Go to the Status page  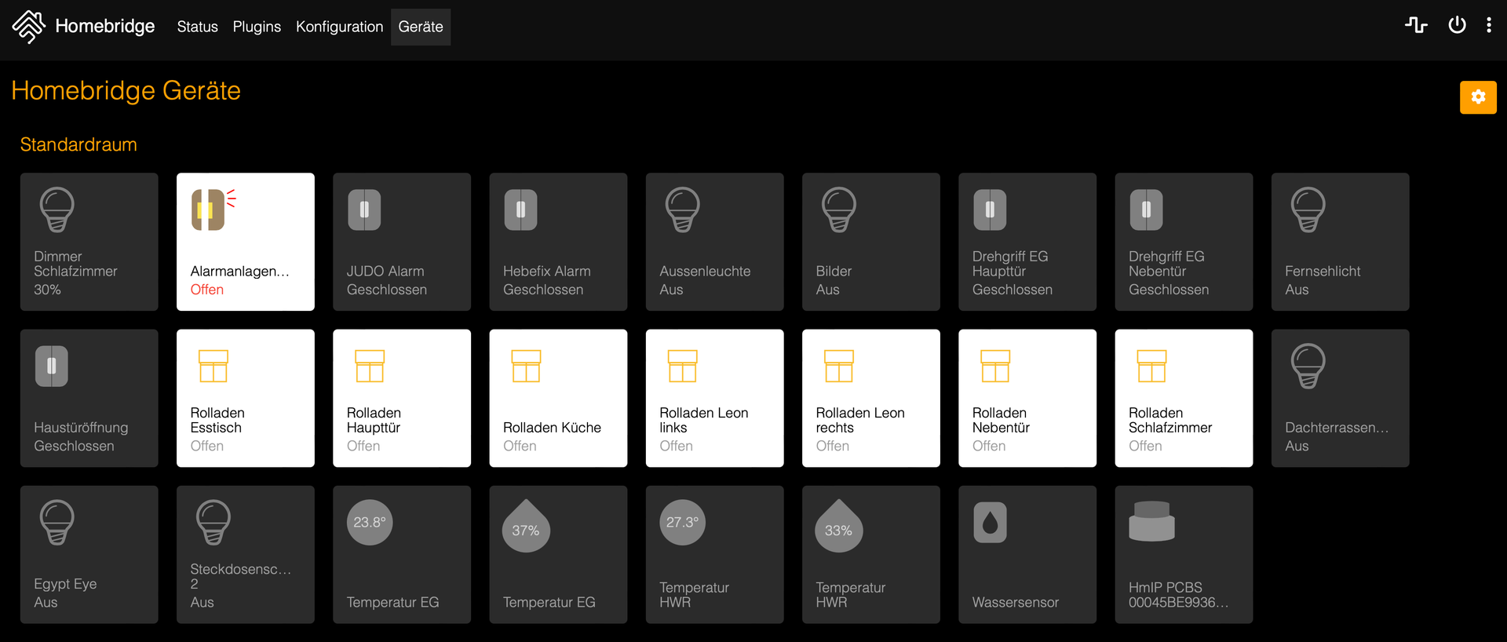(x=197, y=27)
